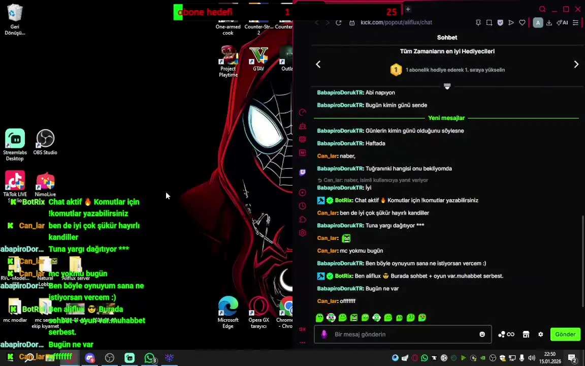The width and height of the screenshot is (585, 366).
Task: Click the address bar URL kick.com/popout/aliflux/chat
Action: 396,22
